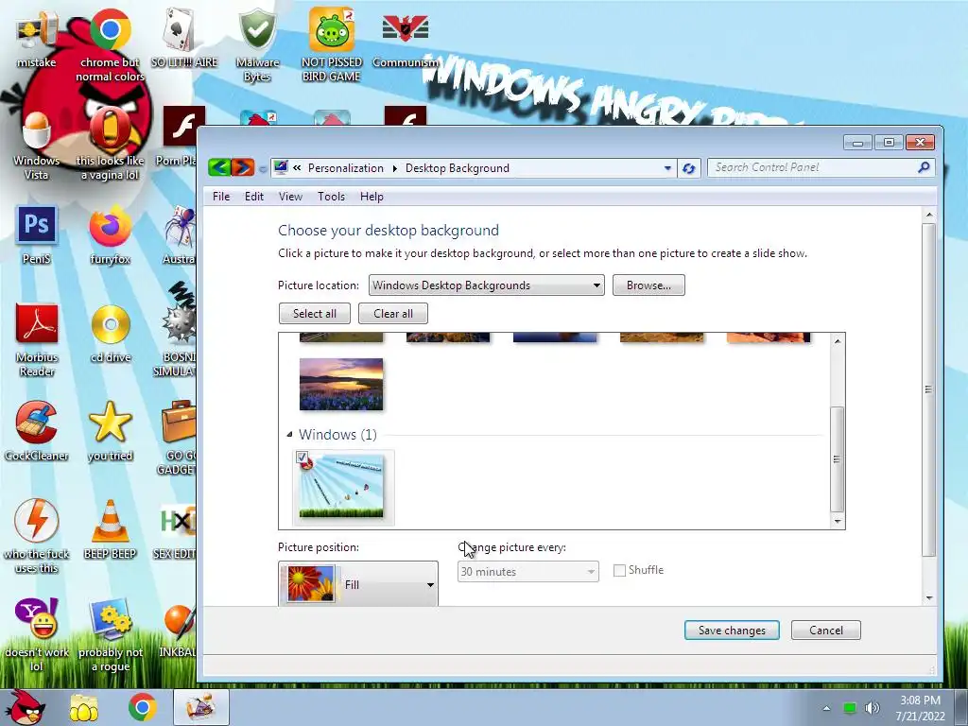Open the Picture position Fill dropdown

pos(358,584)
